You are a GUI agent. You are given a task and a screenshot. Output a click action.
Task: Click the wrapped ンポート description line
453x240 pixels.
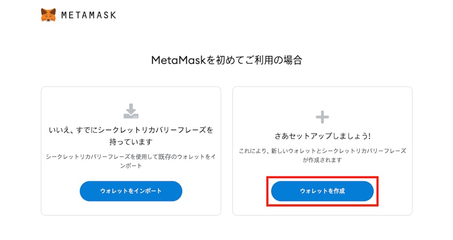(131, 165)
